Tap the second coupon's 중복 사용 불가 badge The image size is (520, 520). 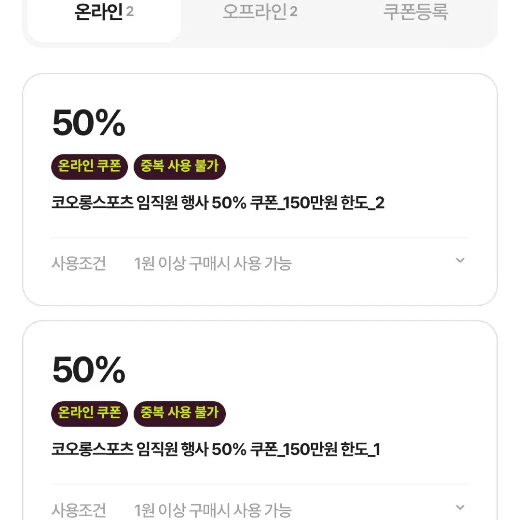point(179,413)
